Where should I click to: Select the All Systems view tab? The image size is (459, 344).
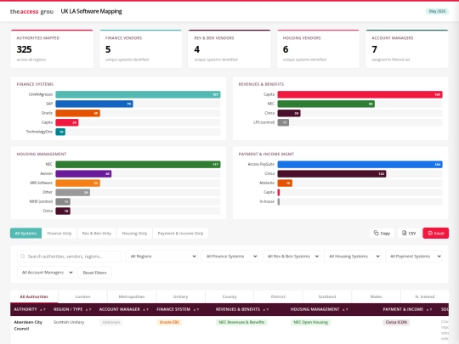pyautogui.click(x=25, y=233)
